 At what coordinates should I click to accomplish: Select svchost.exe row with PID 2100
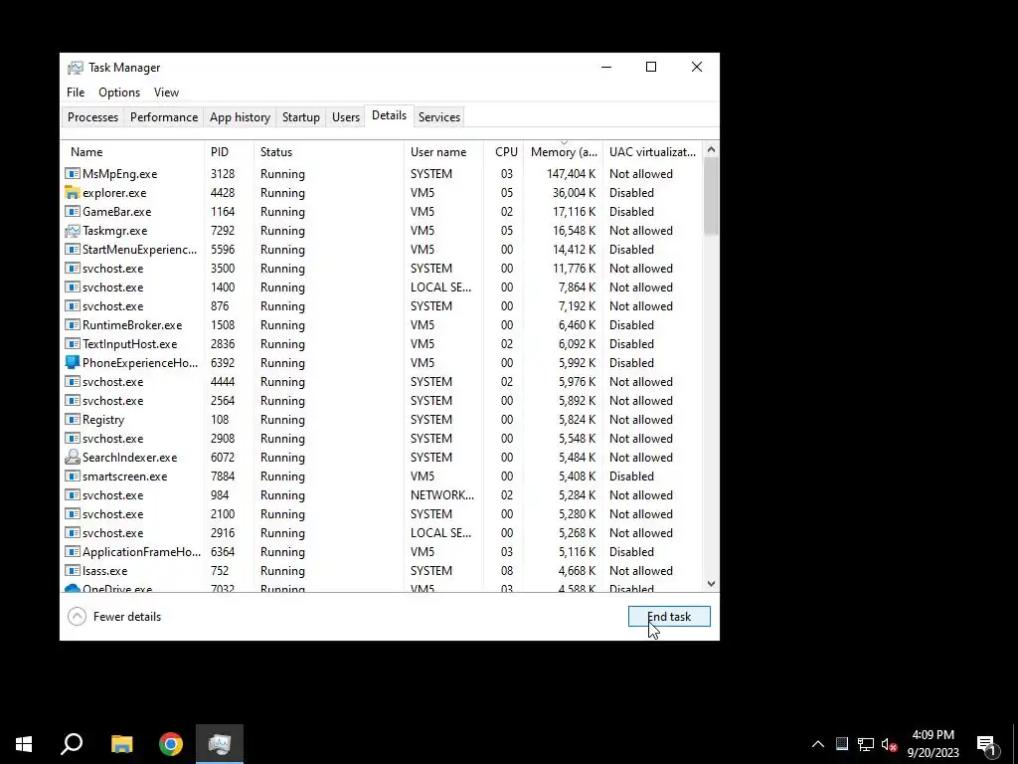(x=382, y=514)
